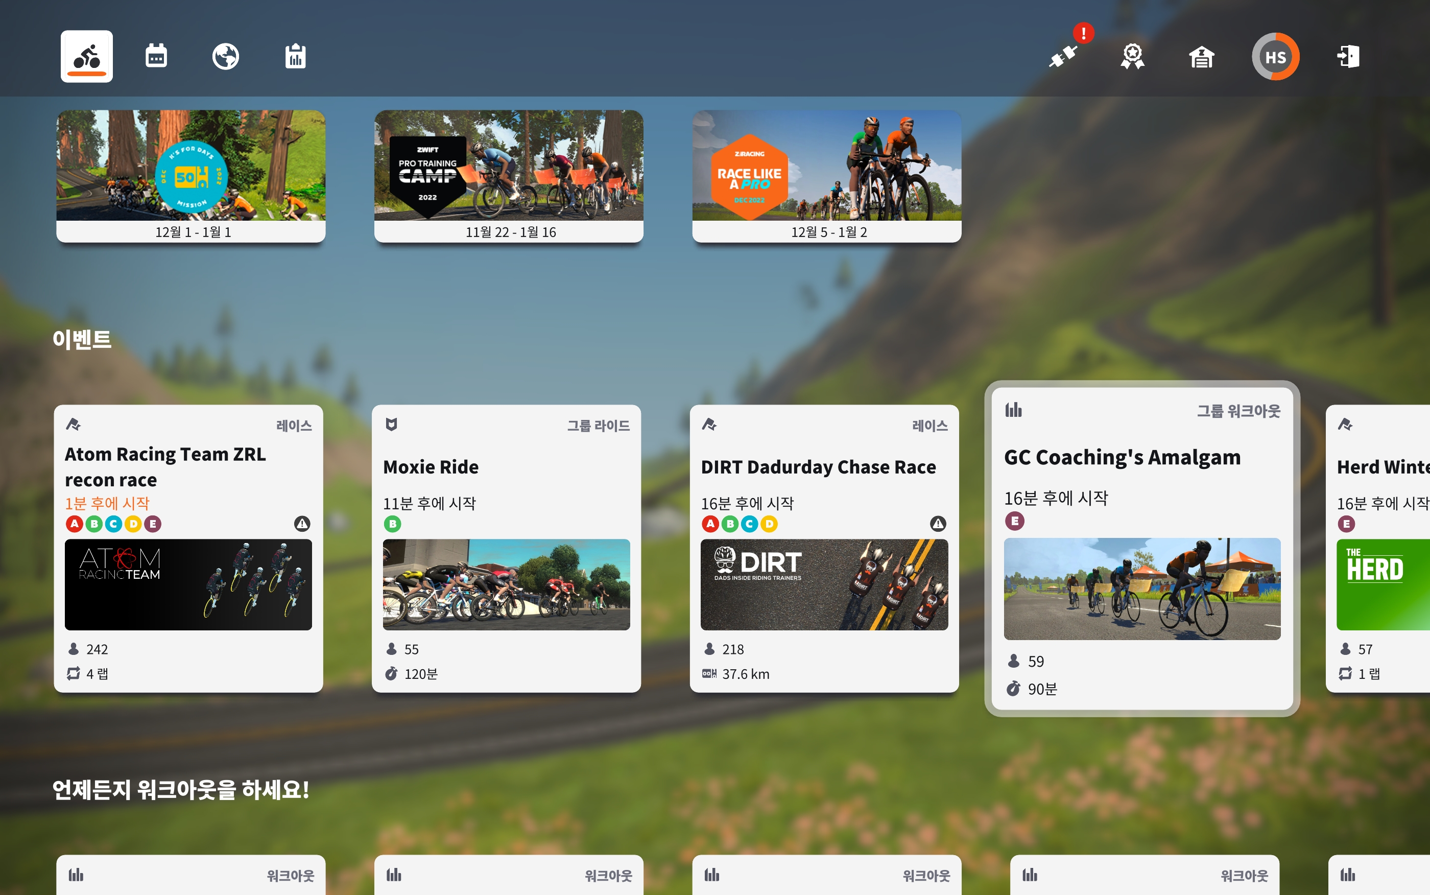Open the Atom Racing Team ZRL recon race card
The height and width of the screenshot is (895, 1430).
click(x=188, y=548)
